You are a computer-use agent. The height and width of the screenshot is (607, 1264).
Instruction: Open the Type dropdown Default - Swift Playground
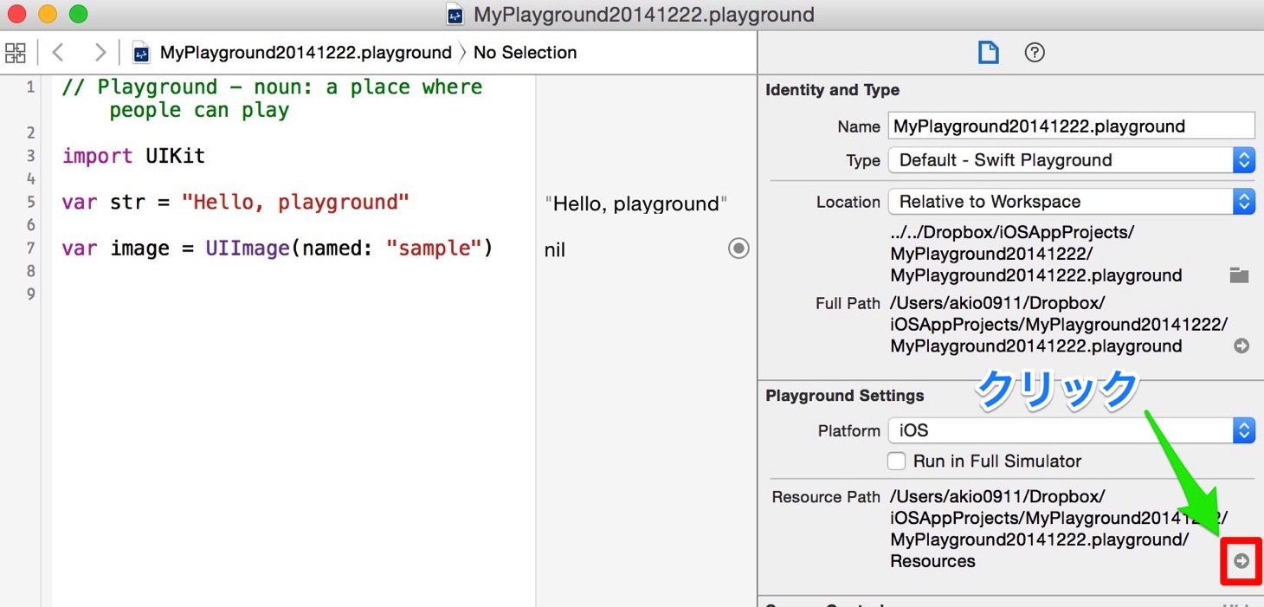point(1071,160)
